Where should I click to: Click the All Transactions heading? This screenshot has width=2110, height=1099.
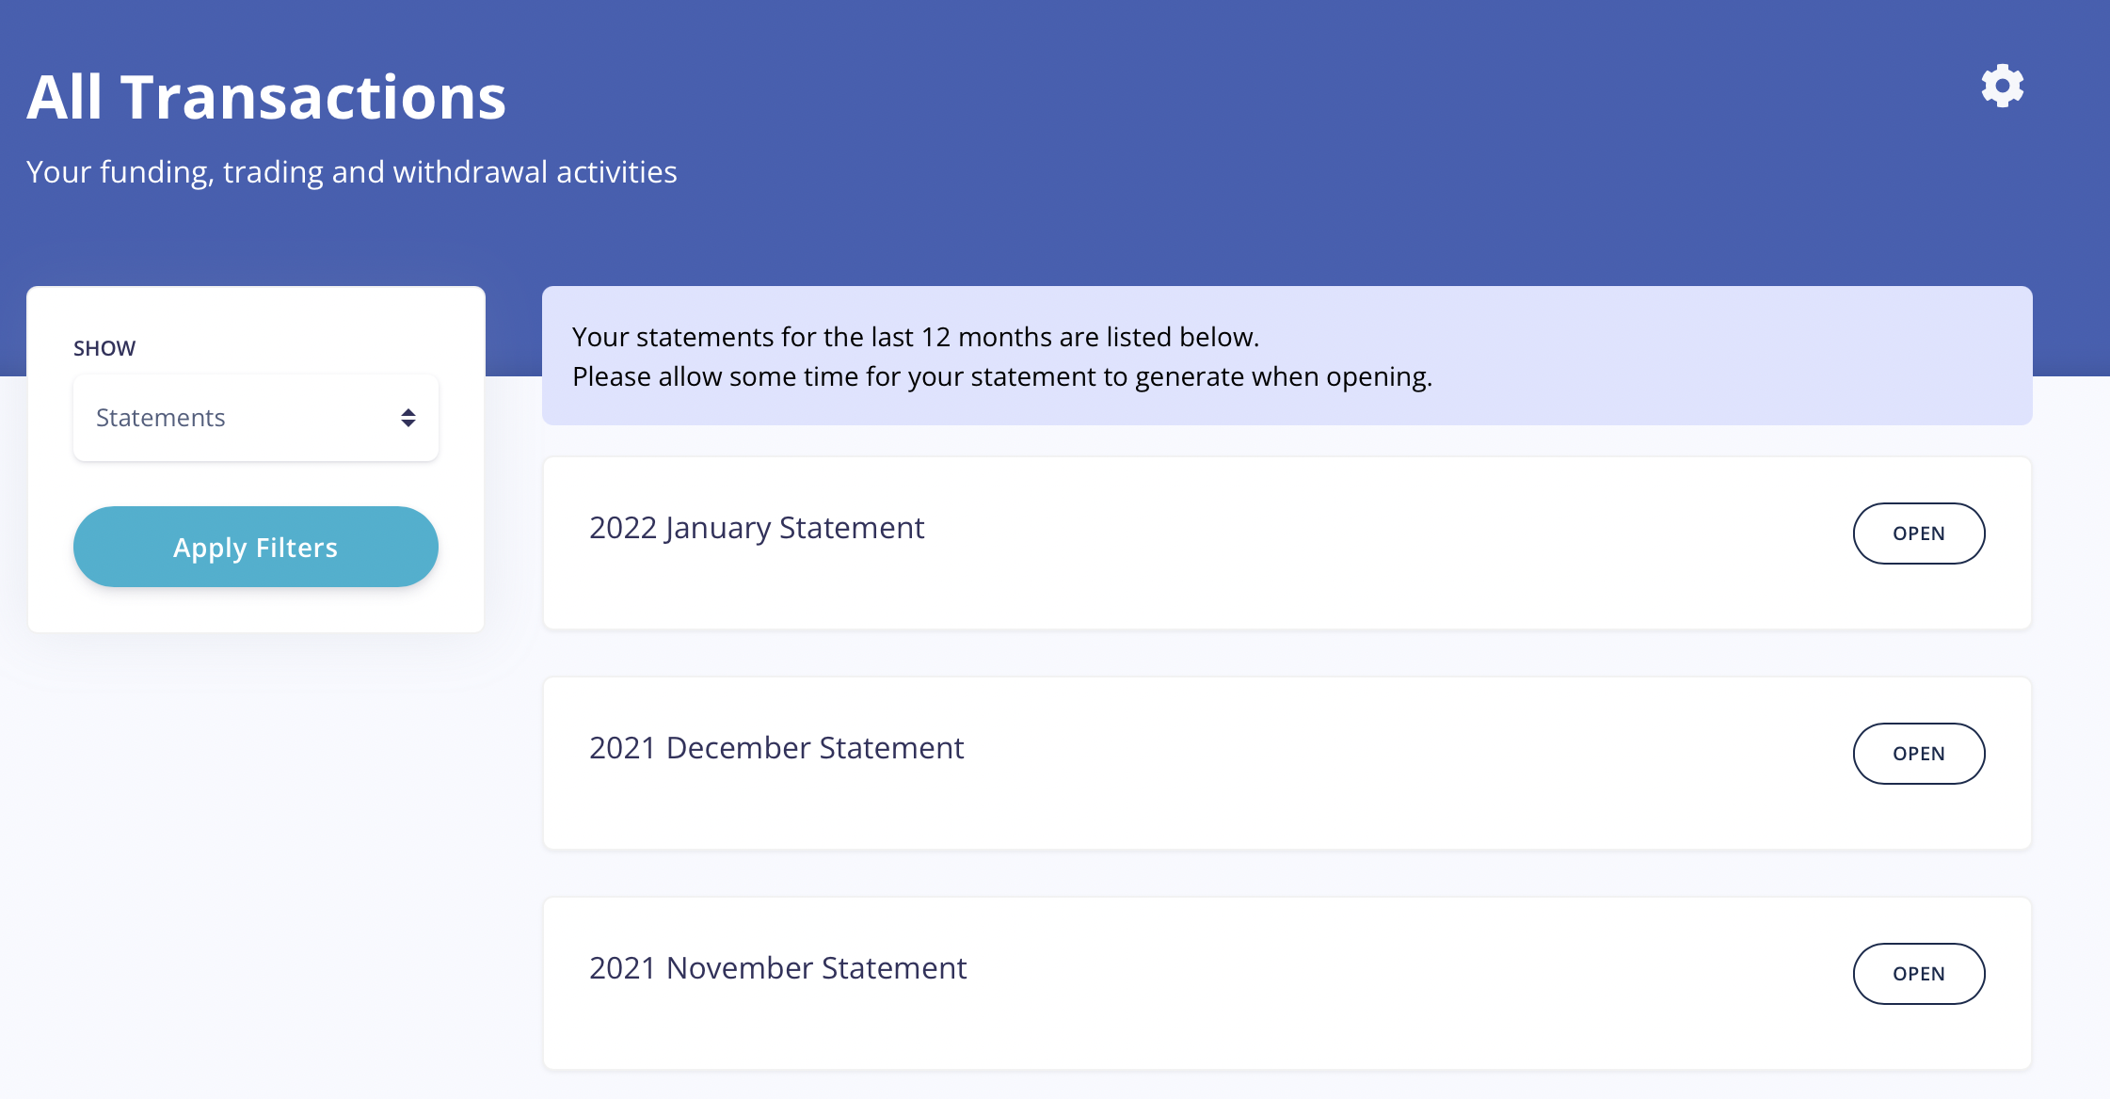pyautogui.click(x=266, y=96)
